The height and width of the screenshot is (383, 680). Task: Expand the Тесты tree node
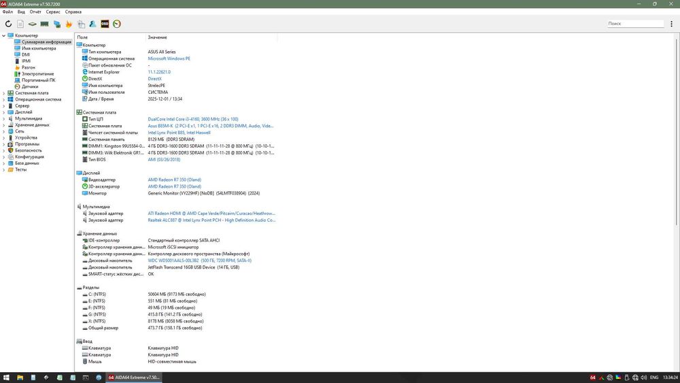4,169
